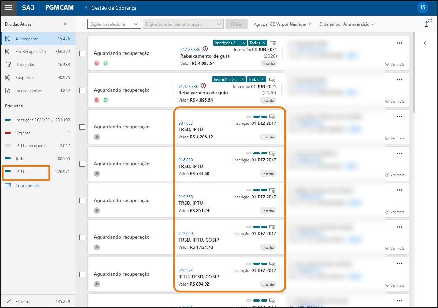Click the back arrow on right panel

click(x=426, y=43)
